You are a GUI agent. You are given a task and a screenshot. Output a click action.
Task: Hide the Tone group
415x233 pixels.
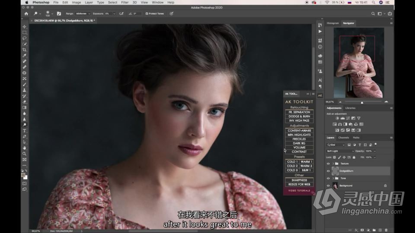click(328, 178)
